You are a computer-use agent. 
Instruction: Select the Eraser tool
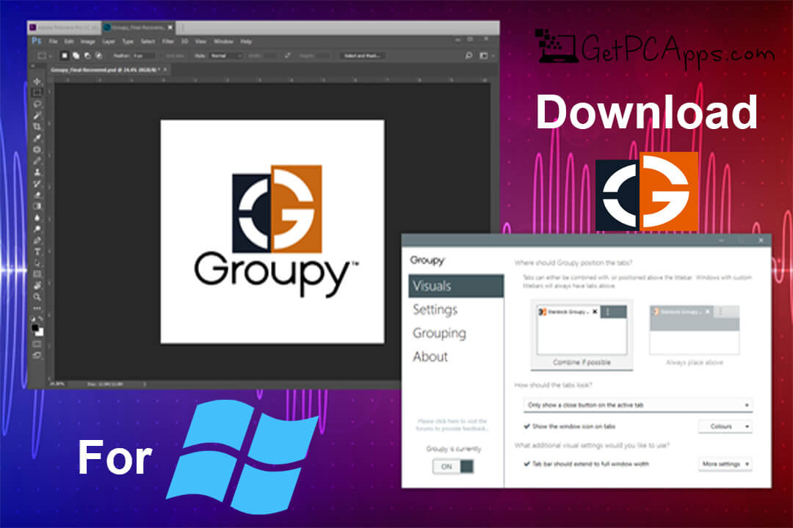pyautogui.click(x=37, y=195)
